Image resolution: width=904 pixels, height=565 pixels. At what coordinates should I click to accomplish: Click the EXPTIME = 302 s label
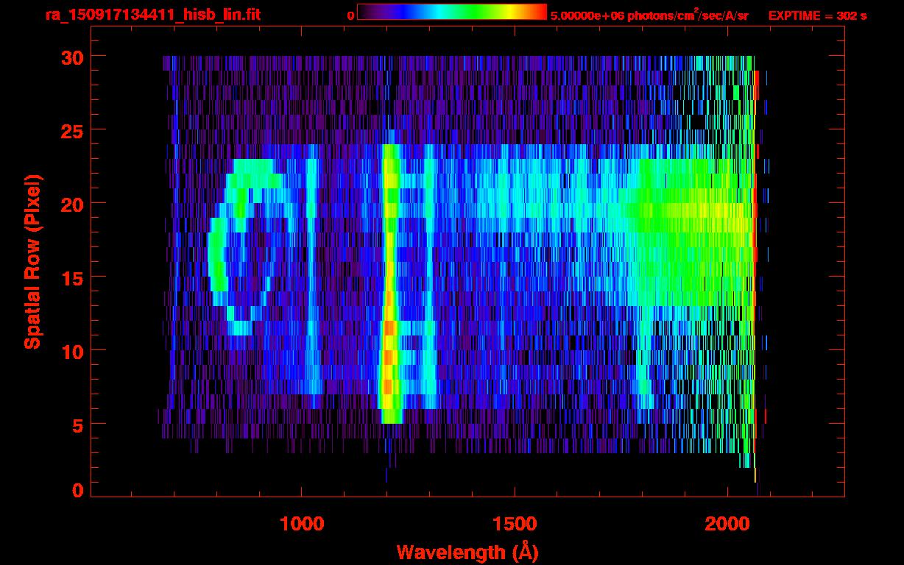point(817,15)
